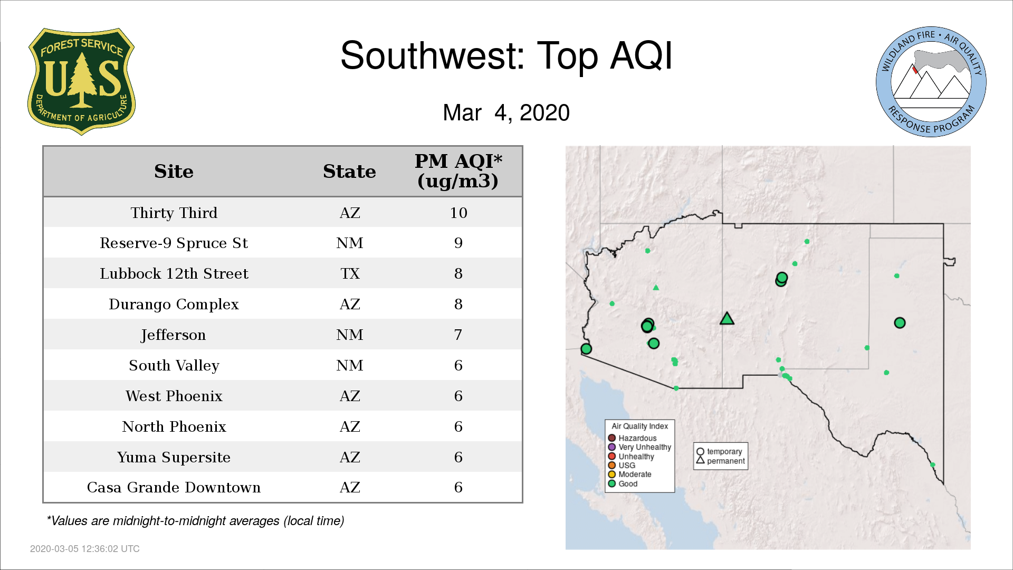Select the Durango Complex site name
This screenshot has height=570, width=1013.
174,305
